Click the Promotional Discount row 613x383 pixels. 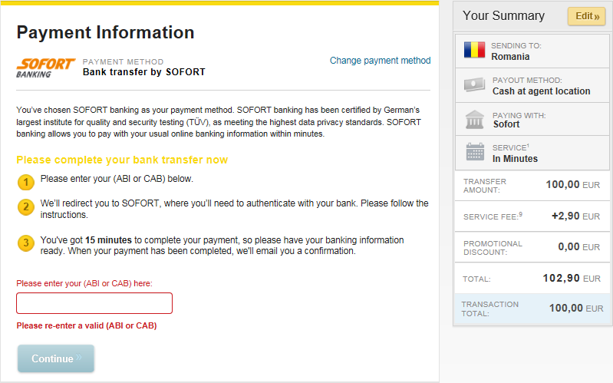(x=532, y=247)
